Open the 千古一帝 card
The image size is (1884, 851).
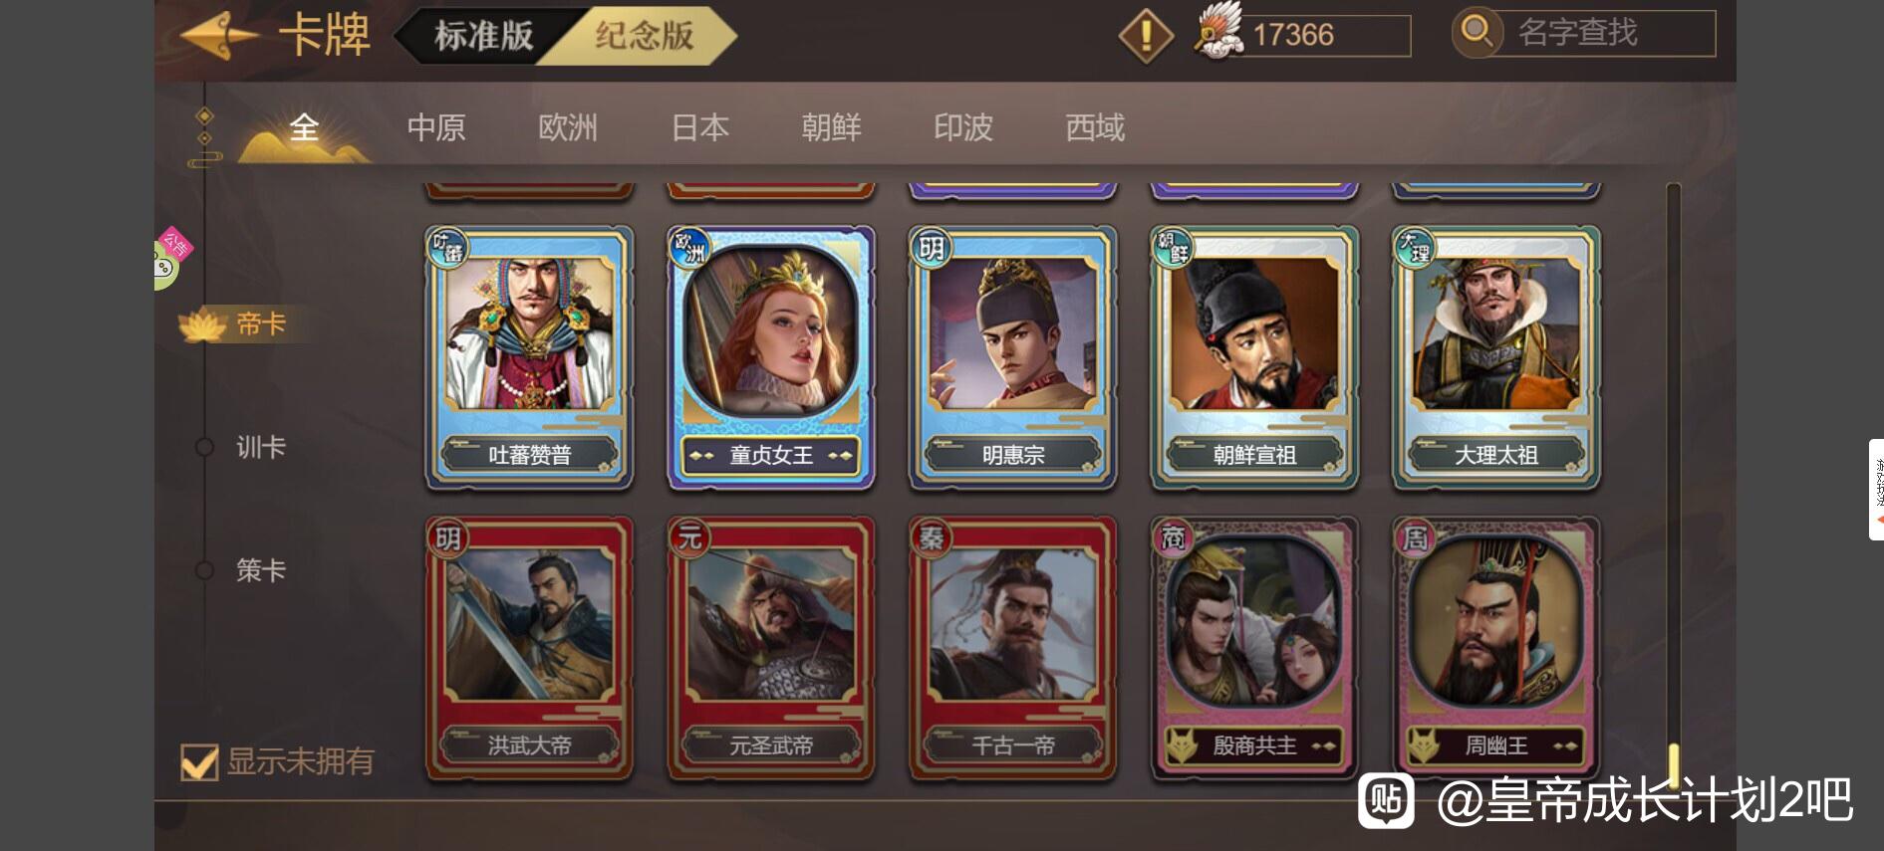click(1012, 647)
